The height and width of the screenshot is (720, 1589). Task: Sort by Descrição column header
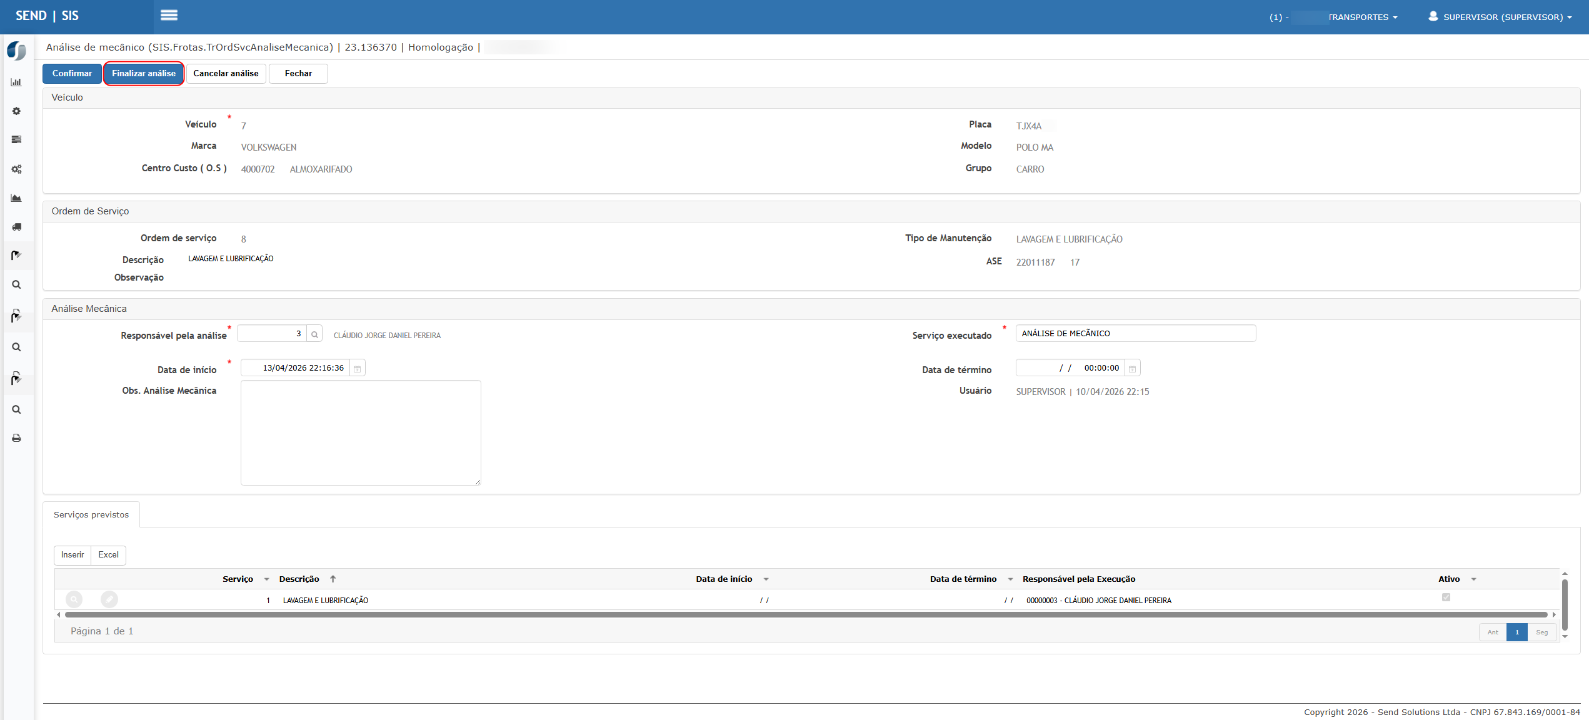click(x=299, y=579)
